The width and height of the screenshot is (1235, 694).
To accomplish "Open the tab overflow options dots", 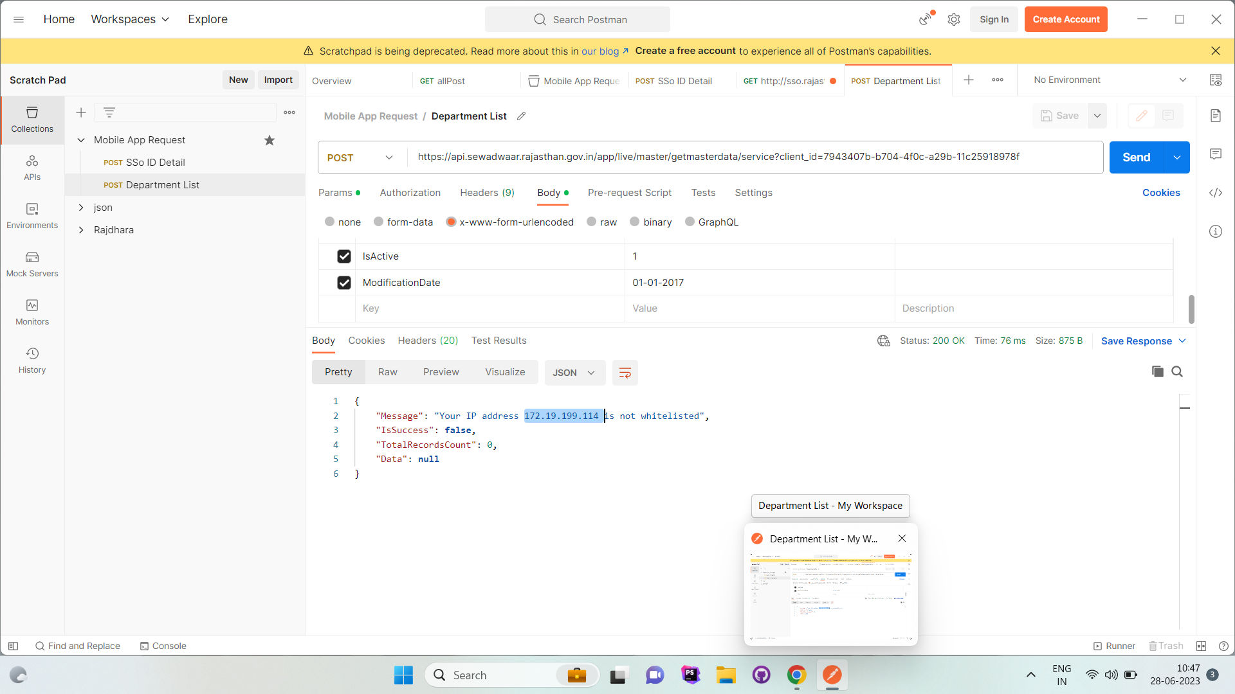I will click(998, 80).
